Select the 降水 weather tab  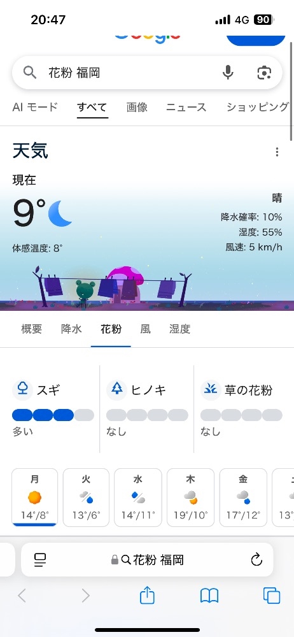pyautogui.click(x=71, y=329)
